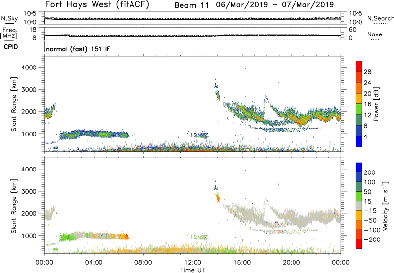Click the 4000 tick on power panel axis
This screenshot has height=273, width=394.
[x=29, y=68]
